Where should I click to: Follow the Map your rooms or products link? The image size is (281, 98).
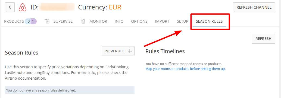click(x=186, y=69)
